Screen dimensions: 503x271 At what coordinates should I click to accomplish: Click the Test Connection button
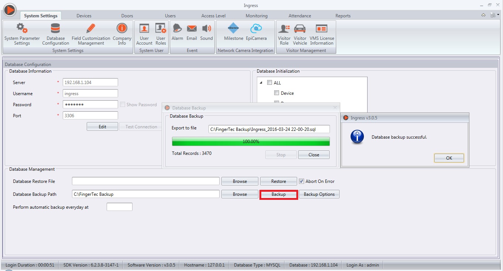(x=141, y=126)
